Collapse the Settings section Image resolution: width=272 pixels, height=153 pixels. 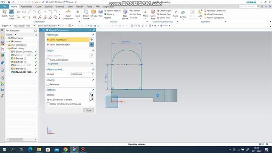coord(93,90)
